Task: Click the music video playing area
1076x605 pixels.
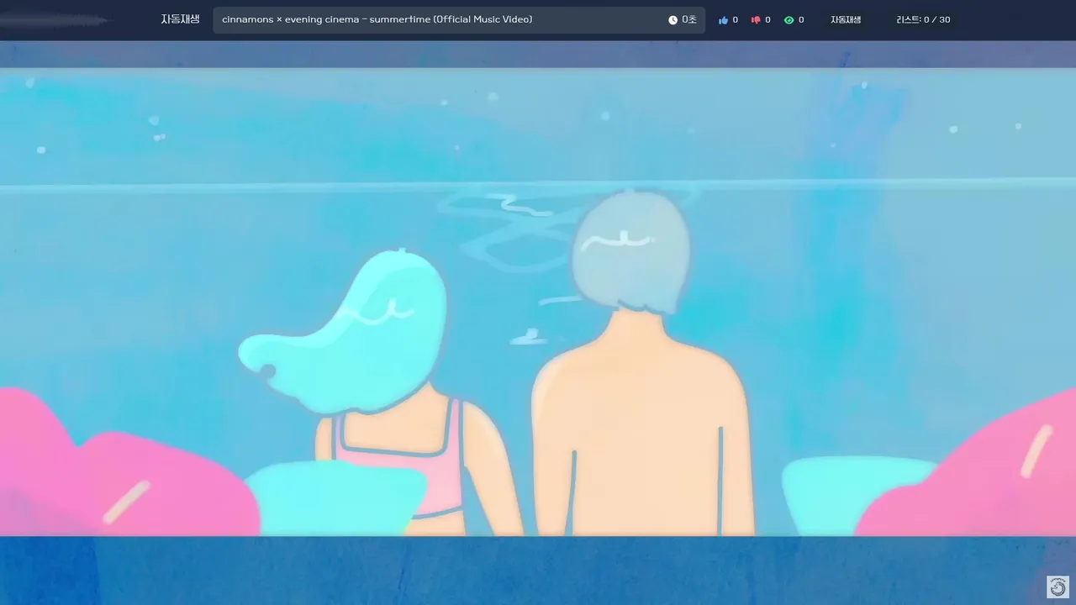Action: 538,302
